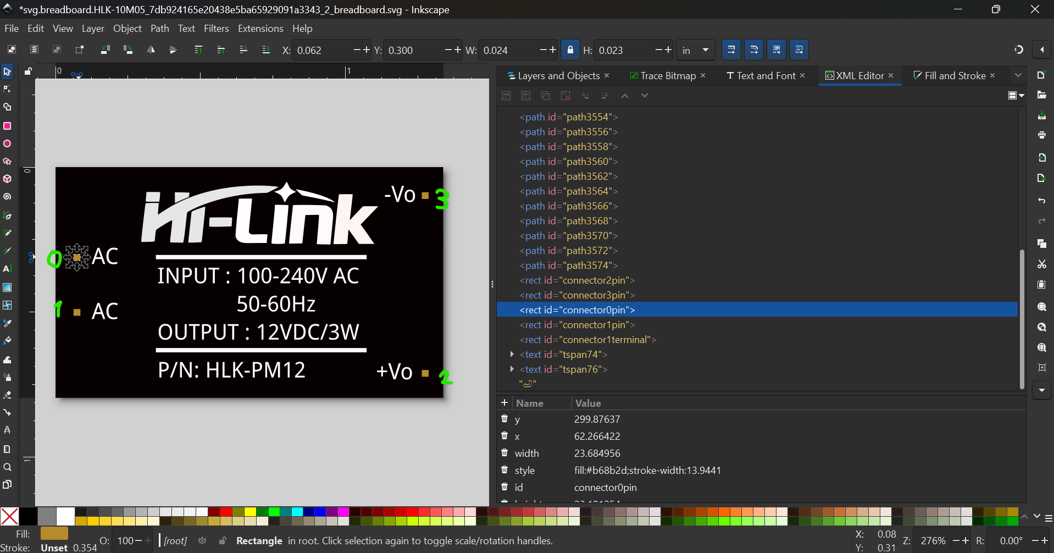Select the Rectangle tool
This screenshot has width=1054, height=553.
tap(7, 126)
